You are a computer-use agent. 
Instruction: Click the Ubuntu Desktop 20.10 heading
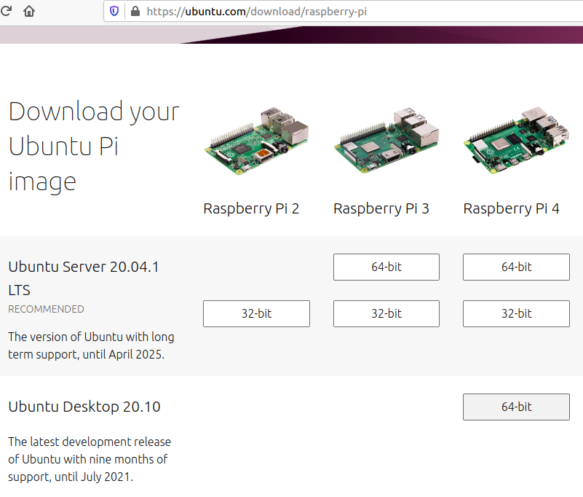point(84,407)
